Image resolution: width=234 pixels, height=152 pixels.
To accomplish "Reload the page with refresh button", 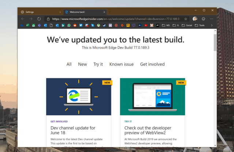I will [x=39, y=19].
